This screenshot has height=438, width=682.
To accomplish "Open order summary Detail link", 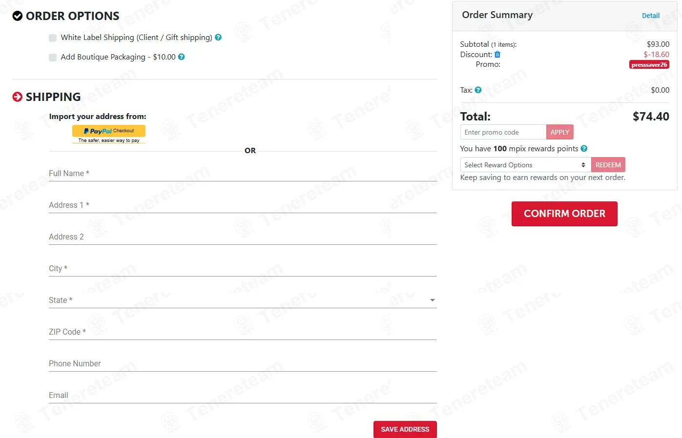I will (x=650, y=16).
